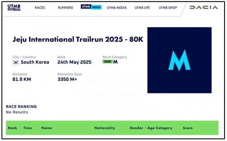Click the Race Category label
The width and height of the screenshot is (227, 141).
point(115,57)
